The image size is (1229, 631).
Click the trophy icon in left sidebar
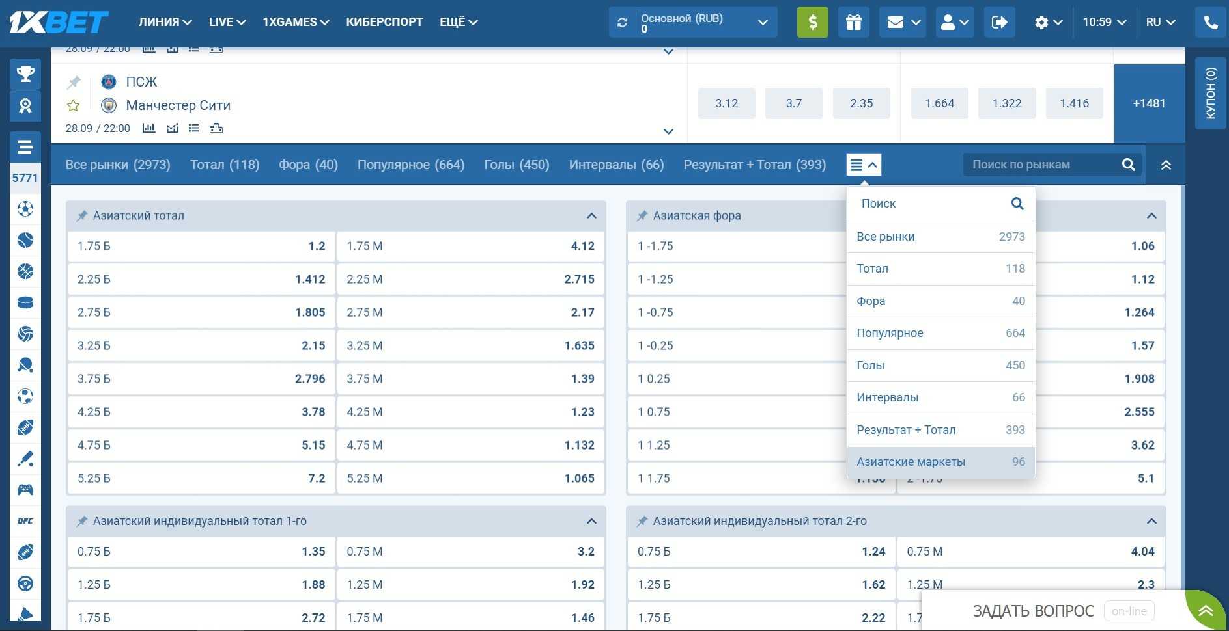(x=25, y=74)
